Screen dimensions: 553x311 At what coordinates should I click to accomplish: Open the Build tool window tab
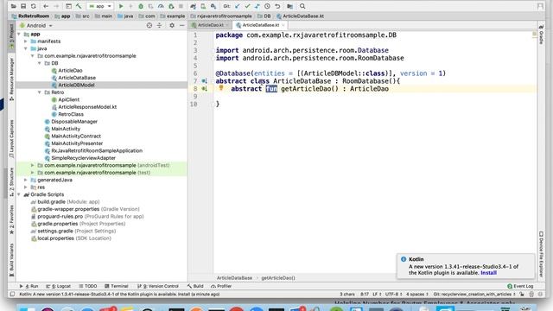click(x=195, y=286)
